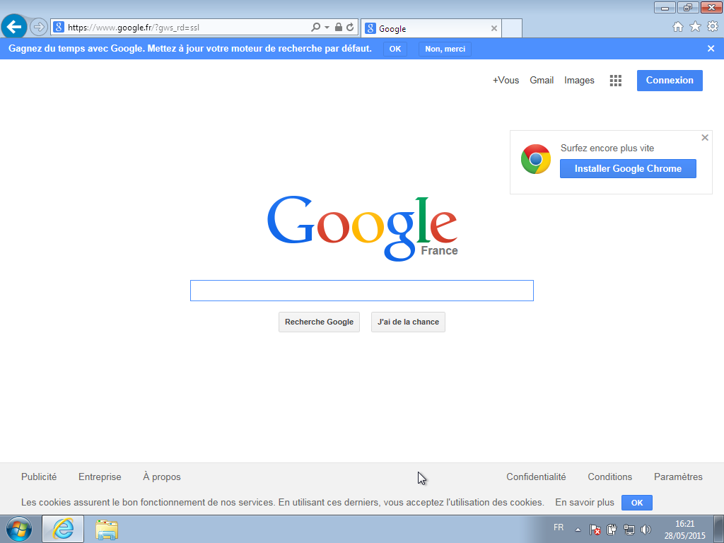Image resolution: width=724 pixels, height=543 pixels.
Task: Click "J'ai de la chance" button
Action: point(408,322)
